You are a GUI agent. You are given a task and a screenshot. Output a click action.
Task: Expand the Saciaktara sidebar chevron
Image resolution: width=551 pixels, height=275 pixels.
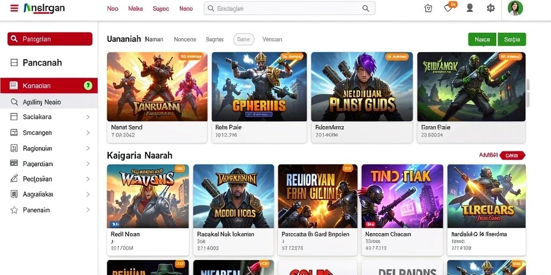[88, 117]
